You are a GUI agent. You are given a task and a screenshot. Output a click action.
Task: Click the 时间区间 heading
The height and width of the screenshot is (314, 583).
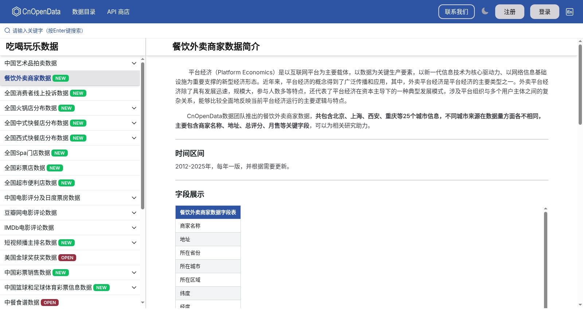(190, 153)
